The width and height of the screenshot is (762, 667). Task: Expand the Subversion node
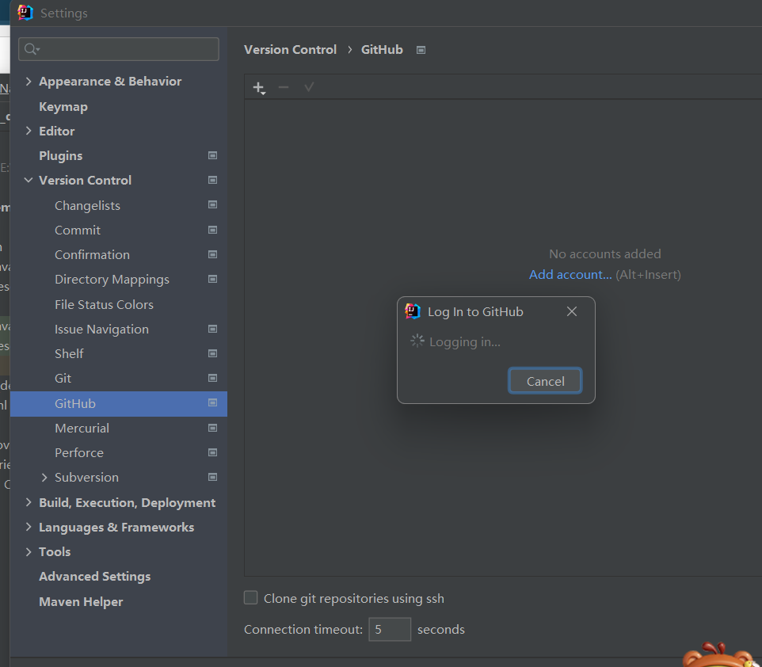tap(44, 478)
